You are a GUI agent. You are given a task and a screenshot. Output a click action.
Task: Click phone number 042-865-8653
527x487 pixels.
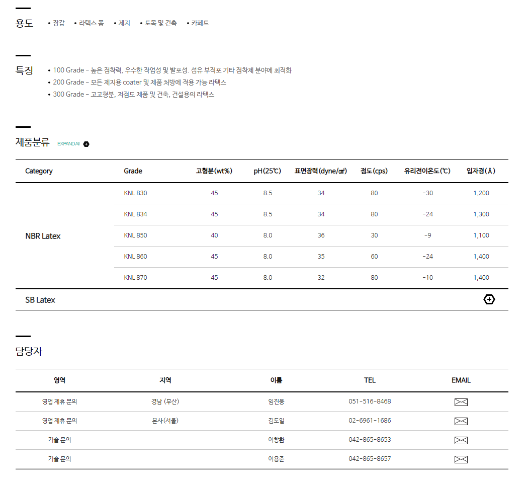pos(370,440)
